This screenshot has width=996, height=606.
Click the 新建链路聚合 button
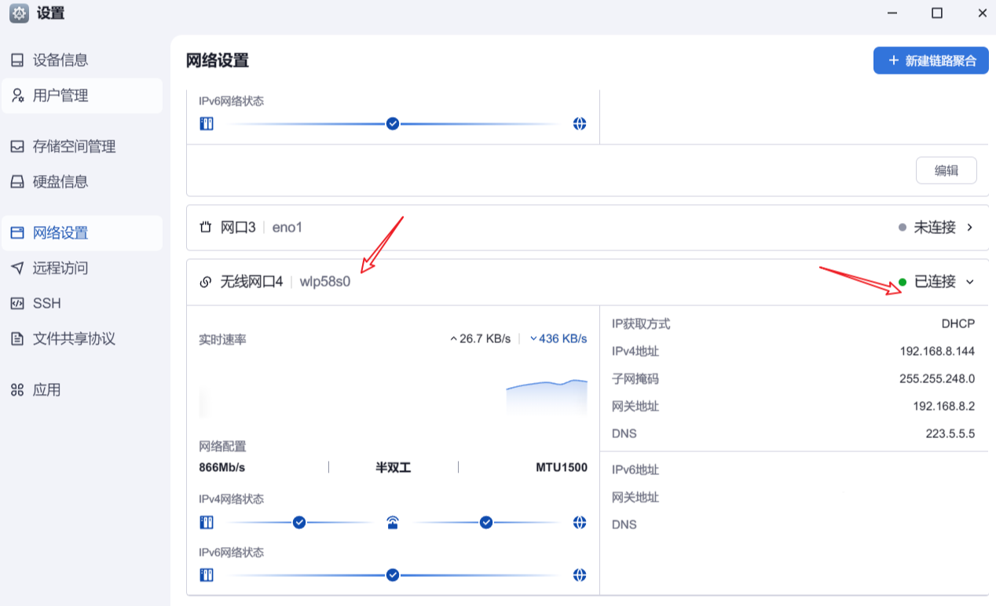pyautogui.click(x=931, y=60)
